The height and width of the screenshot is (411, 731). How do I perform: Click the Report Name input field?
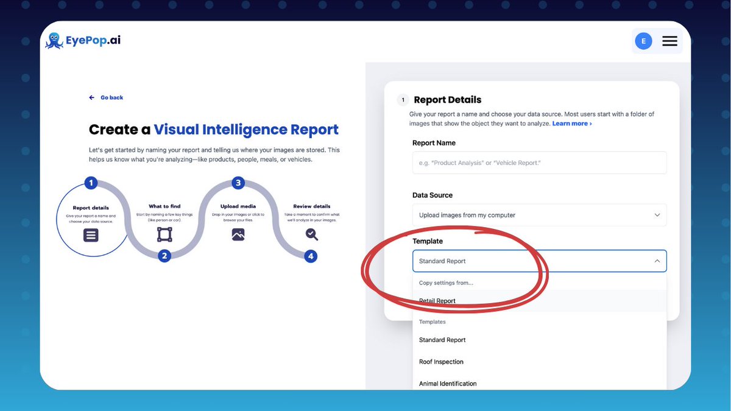point(539,163)
